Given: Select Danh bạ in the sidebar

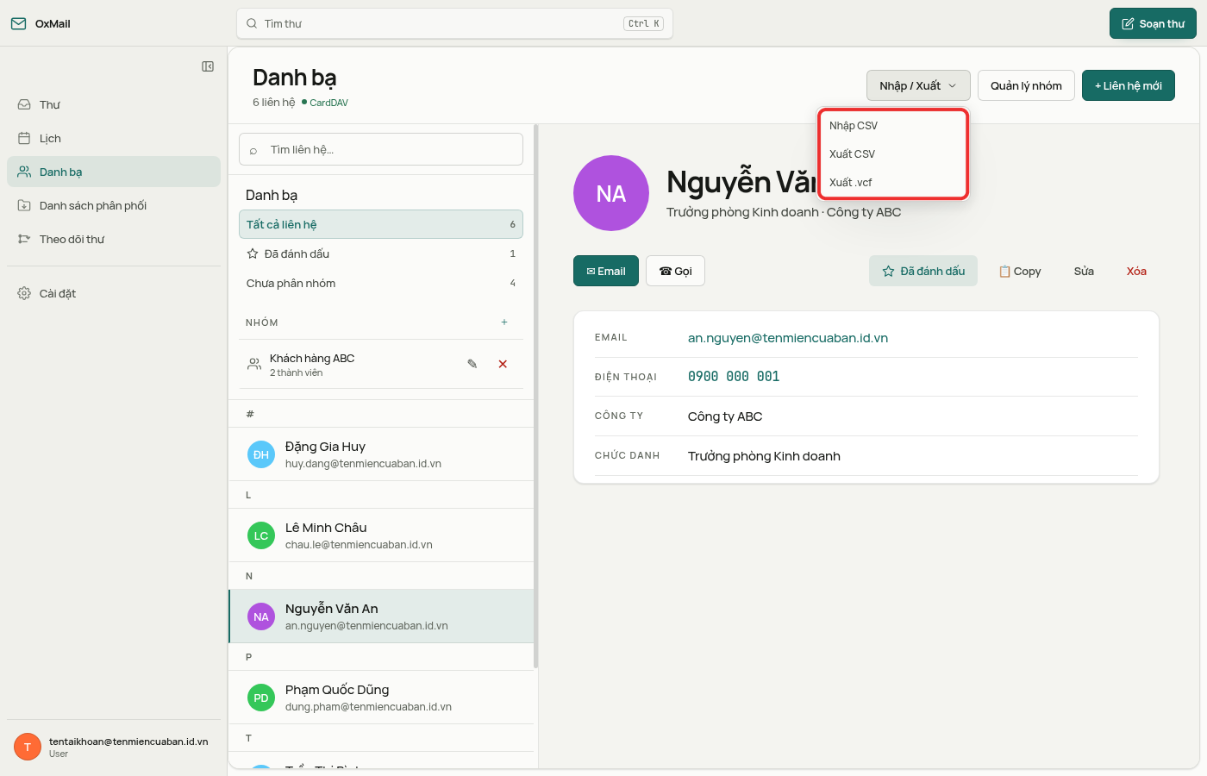Looking at the screenshot, I should pos(114,172).
